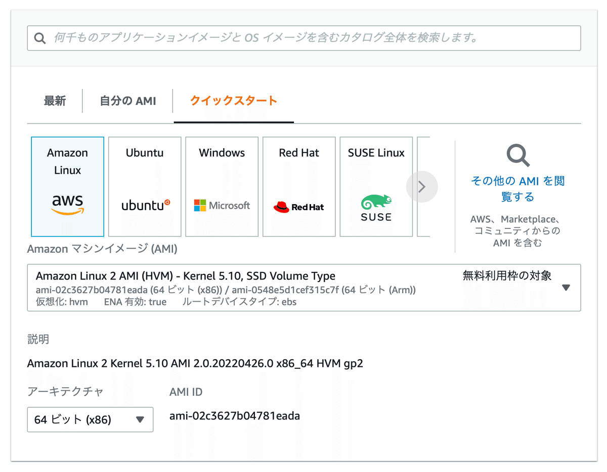Click the large browse AMIs magnifier icon
607x472 pixels.
coord(518,156)
